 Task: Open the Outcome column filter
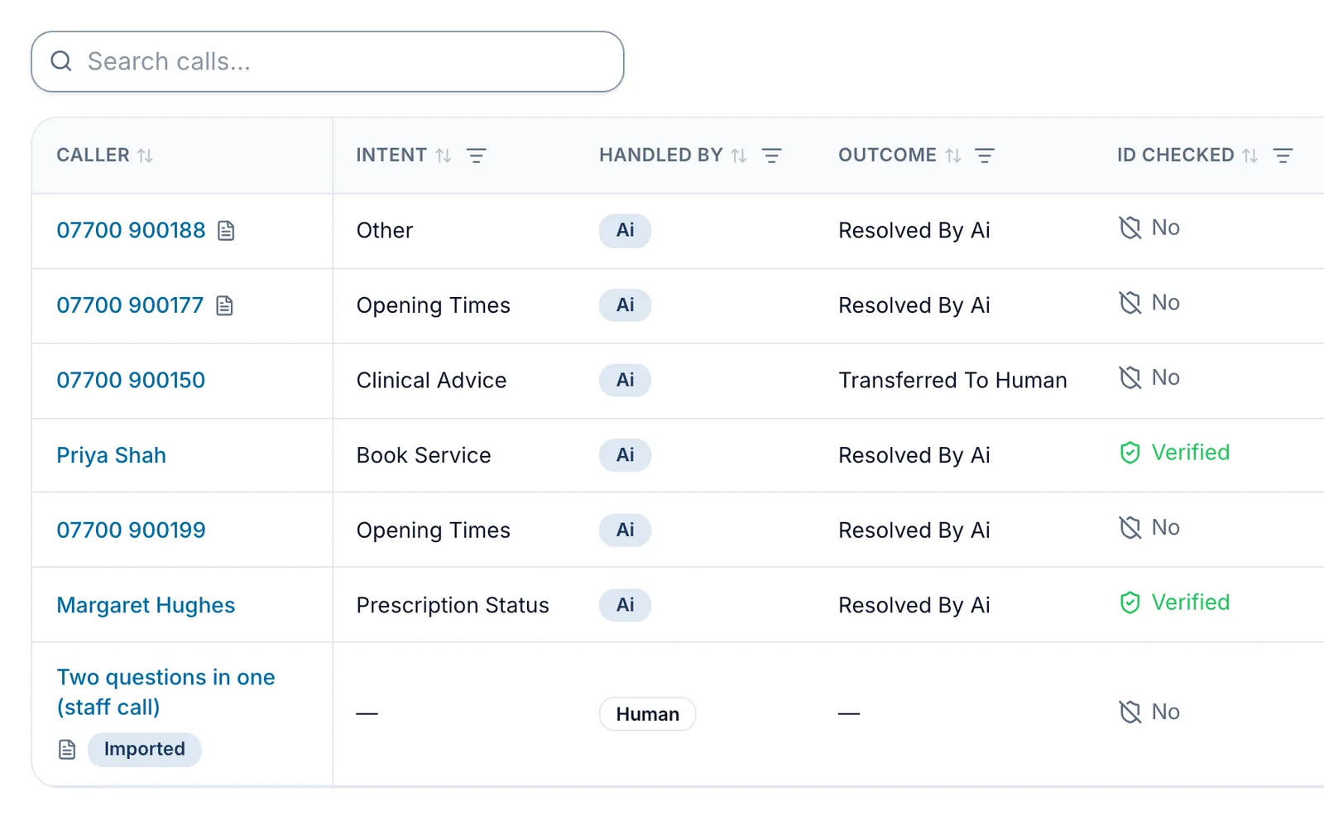(985, 156)
